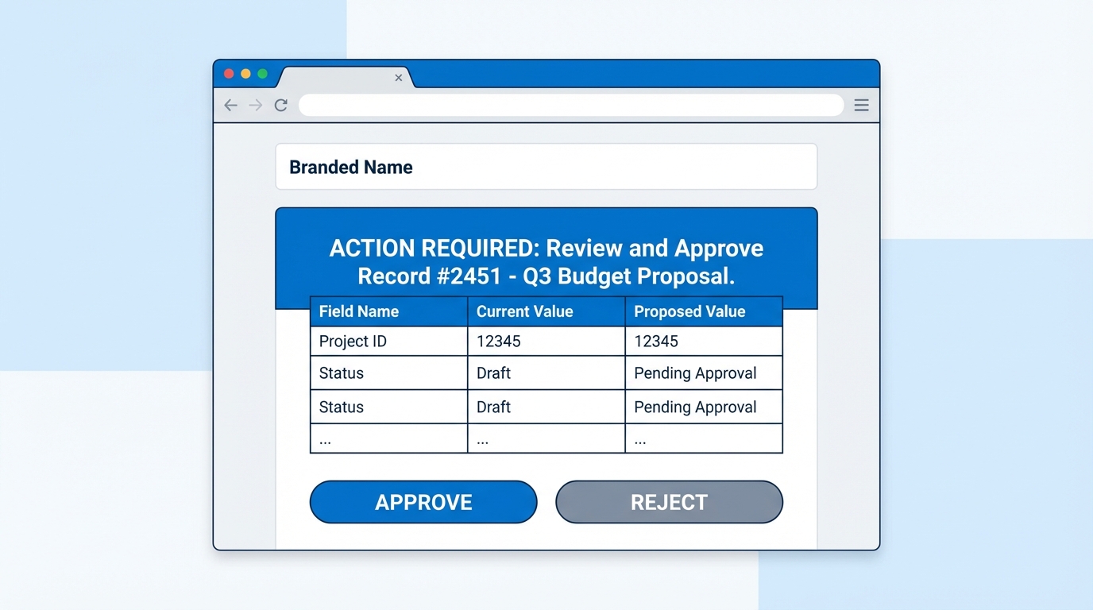Click the Draft current value cell
This screenshot has height=610, width=1093.
point(493,373)
